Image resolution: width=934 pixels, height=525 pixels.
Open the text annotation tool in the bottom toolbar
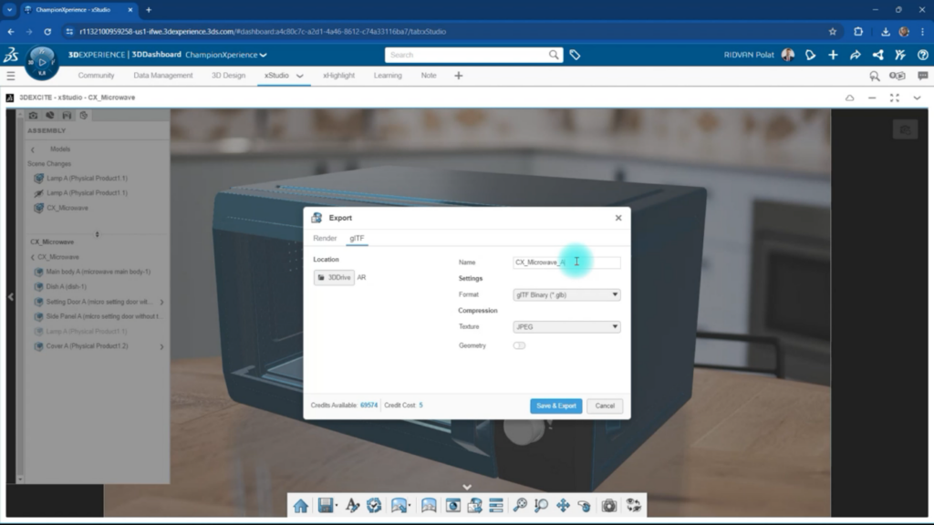click(x=352, y=506)
